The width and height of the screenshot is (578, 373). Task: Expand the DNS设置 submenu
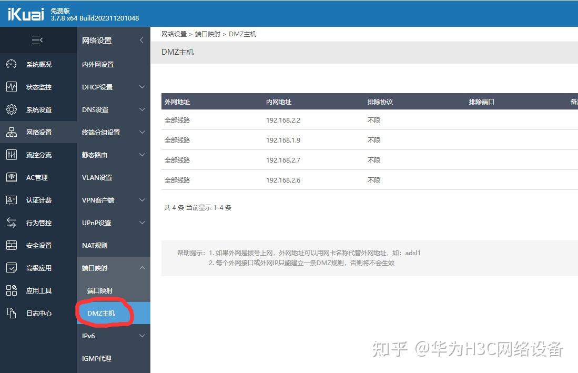click(x=113, y=109)
